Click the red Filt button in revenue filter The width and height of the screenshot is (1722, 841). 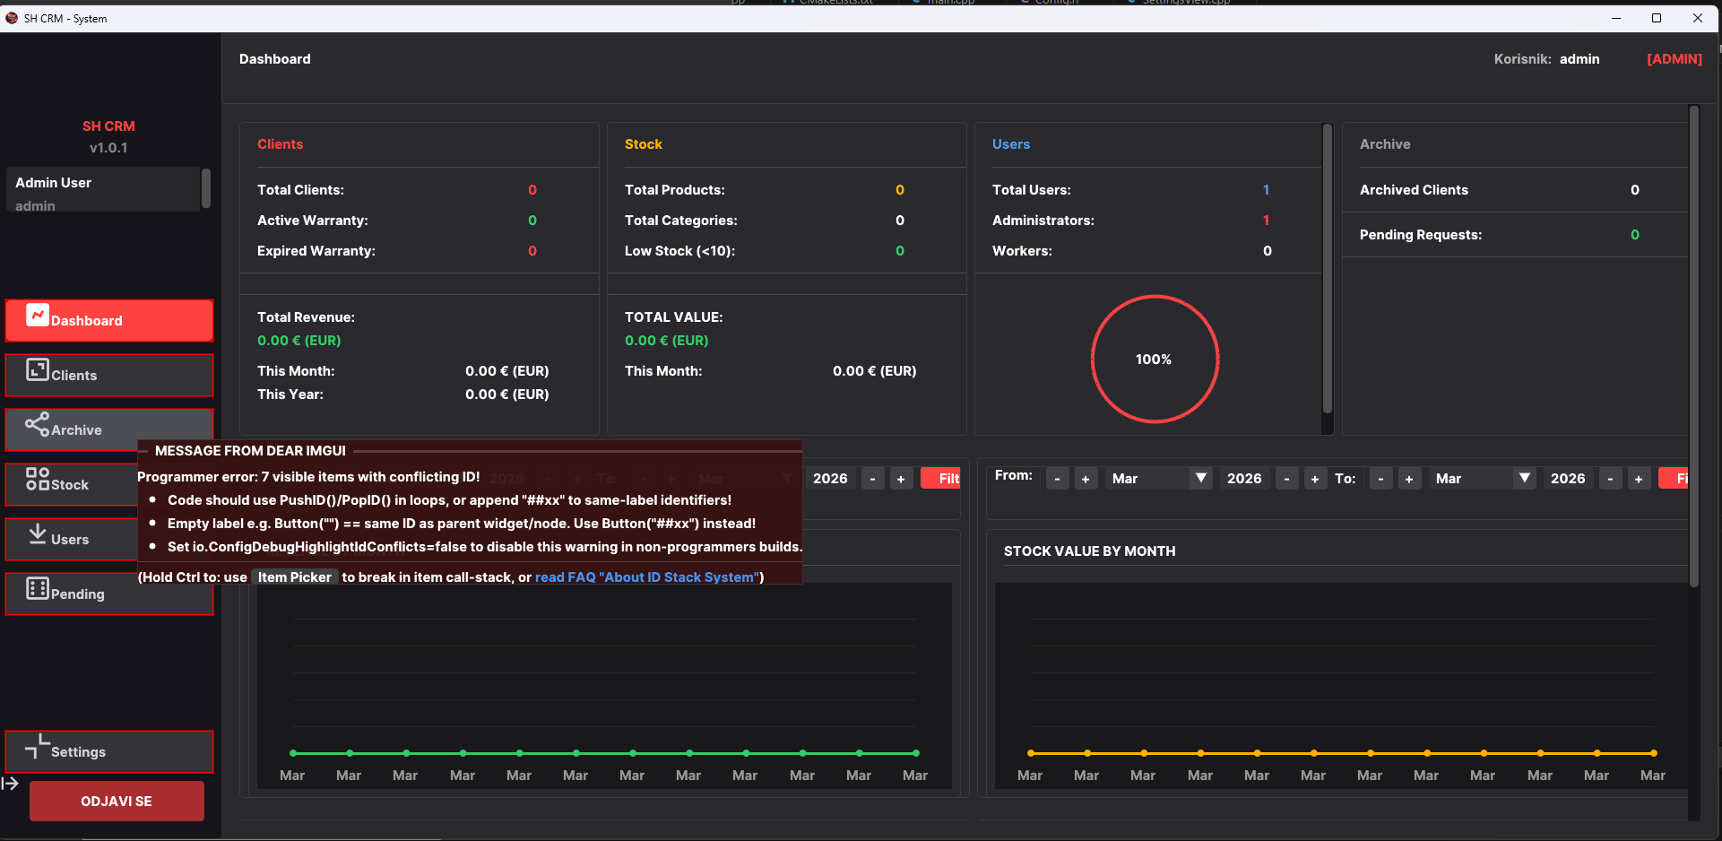tap(941, 479)
